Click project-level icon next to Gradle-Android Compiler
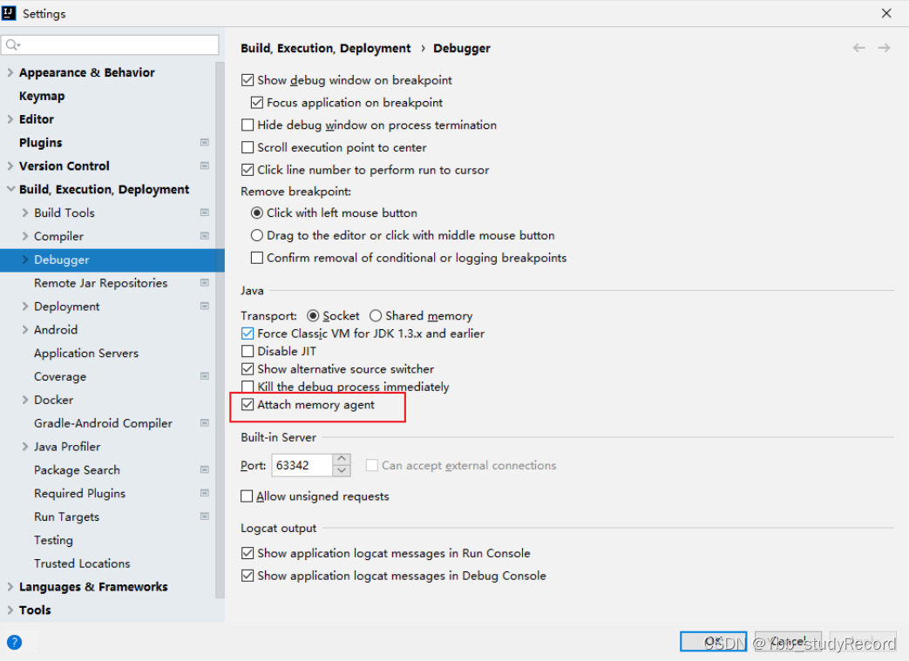This screenshot has width=909, height=661. tap(205, 423)
